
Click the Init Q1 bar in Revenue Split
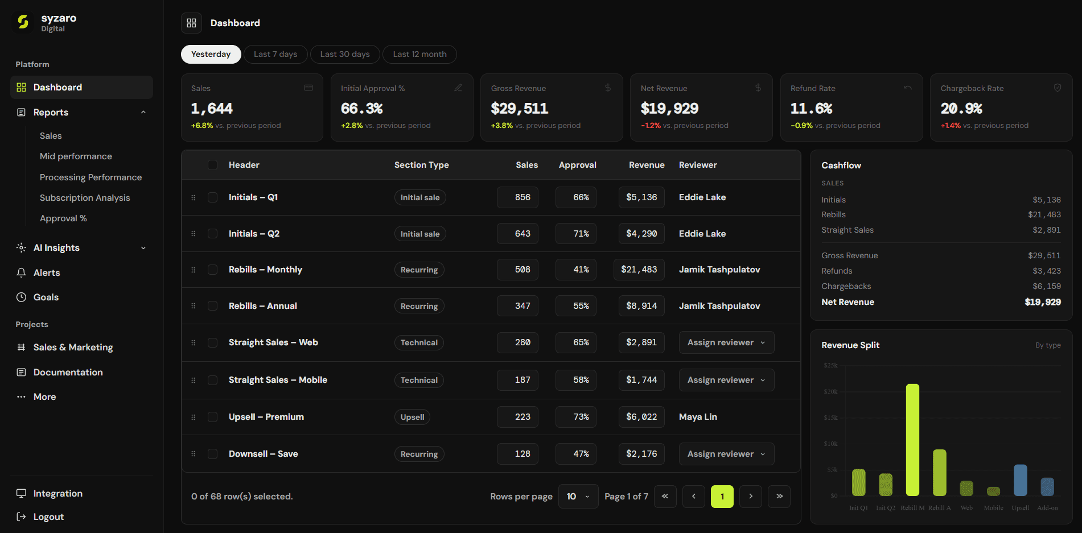[x=858, y=482]
